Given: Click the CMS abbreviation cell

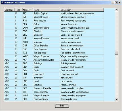Looking at the screenshot, I should [28, 99].
